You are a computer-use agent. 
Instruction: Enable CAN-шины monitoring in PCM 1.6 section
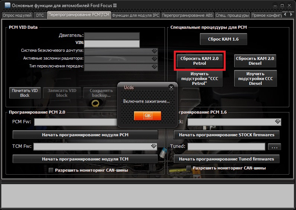point(189,168)
